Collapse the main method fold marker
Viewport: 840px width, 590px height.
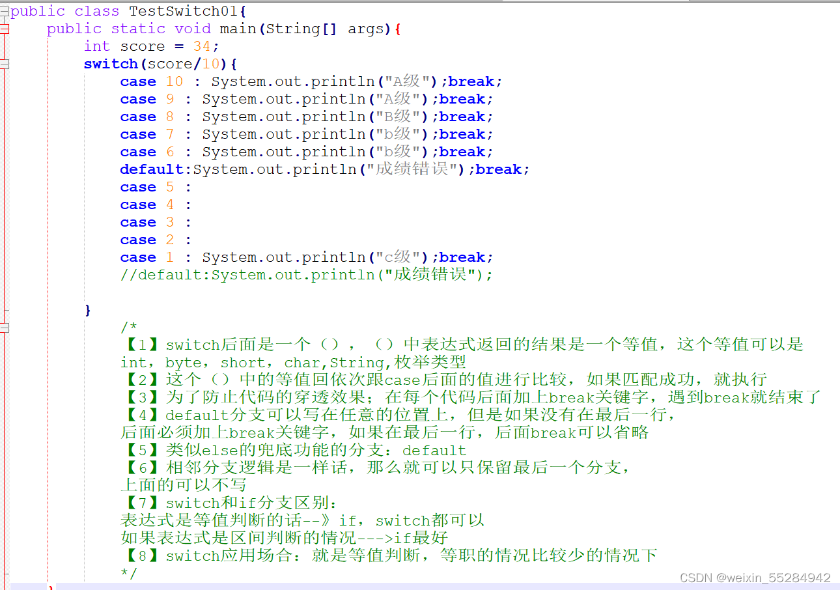pyautogui.click(x=5, y=29)
